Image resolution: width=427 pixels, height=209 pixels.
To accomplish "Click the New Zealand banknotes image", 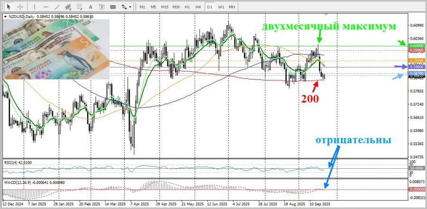I will coord(56,50).
